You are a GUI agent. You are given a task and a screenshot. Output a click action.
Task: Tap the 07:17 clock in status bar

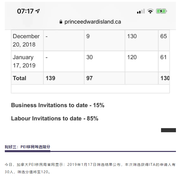[x=25, y=11]
